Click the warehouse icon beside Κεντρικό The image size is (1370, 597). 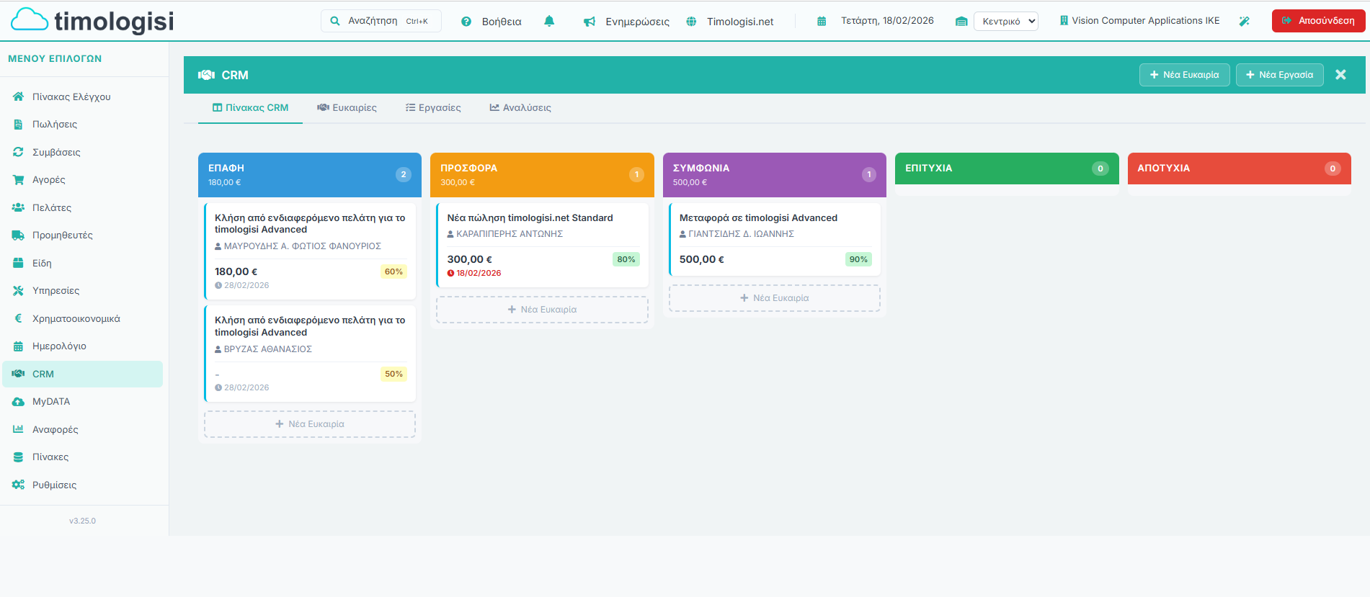(x=961, y=22)
